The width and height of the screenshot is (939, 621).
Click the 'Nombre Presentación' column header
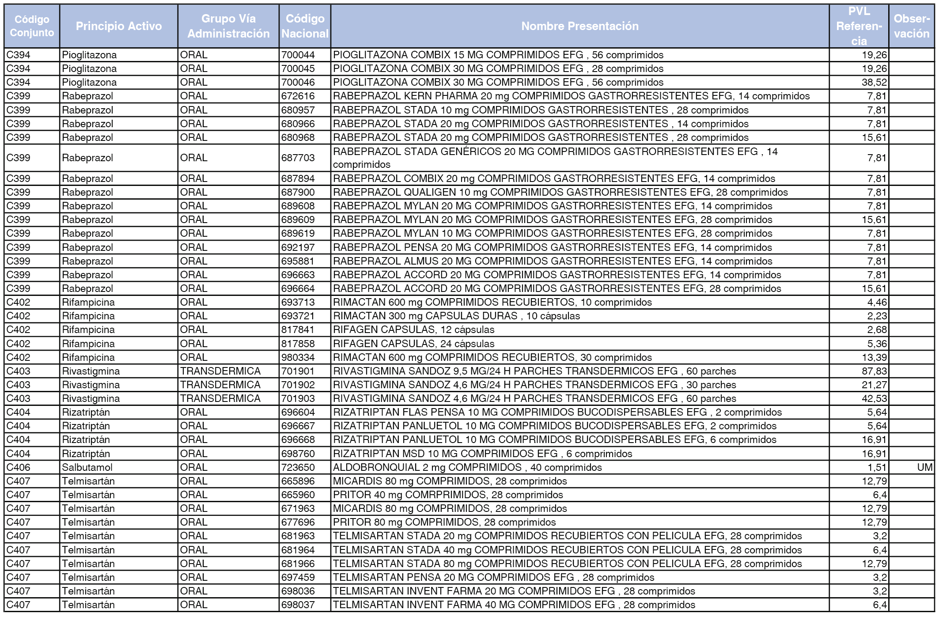click(580, 26)
